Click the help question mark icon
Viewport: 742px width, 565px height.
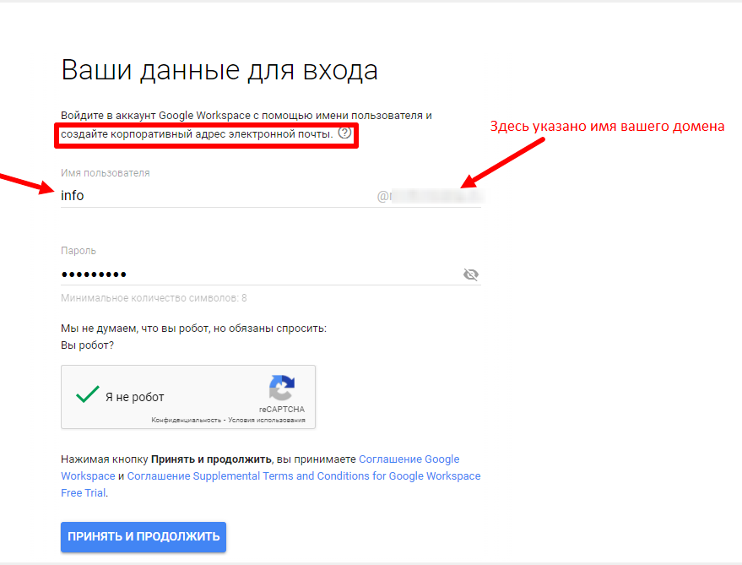tap(344, 133)
